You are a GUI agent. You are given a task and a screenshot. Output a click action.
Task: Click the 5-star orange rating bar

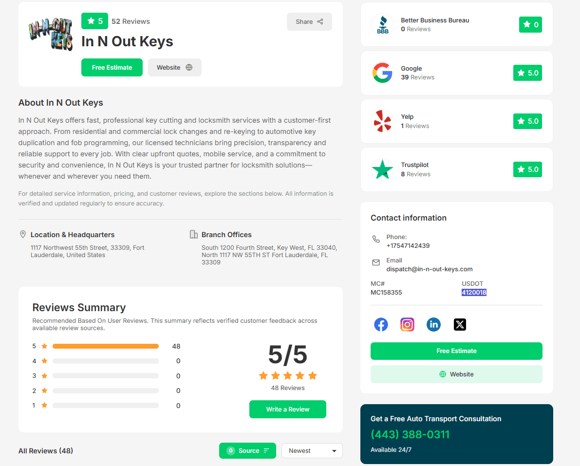[105, 346]
